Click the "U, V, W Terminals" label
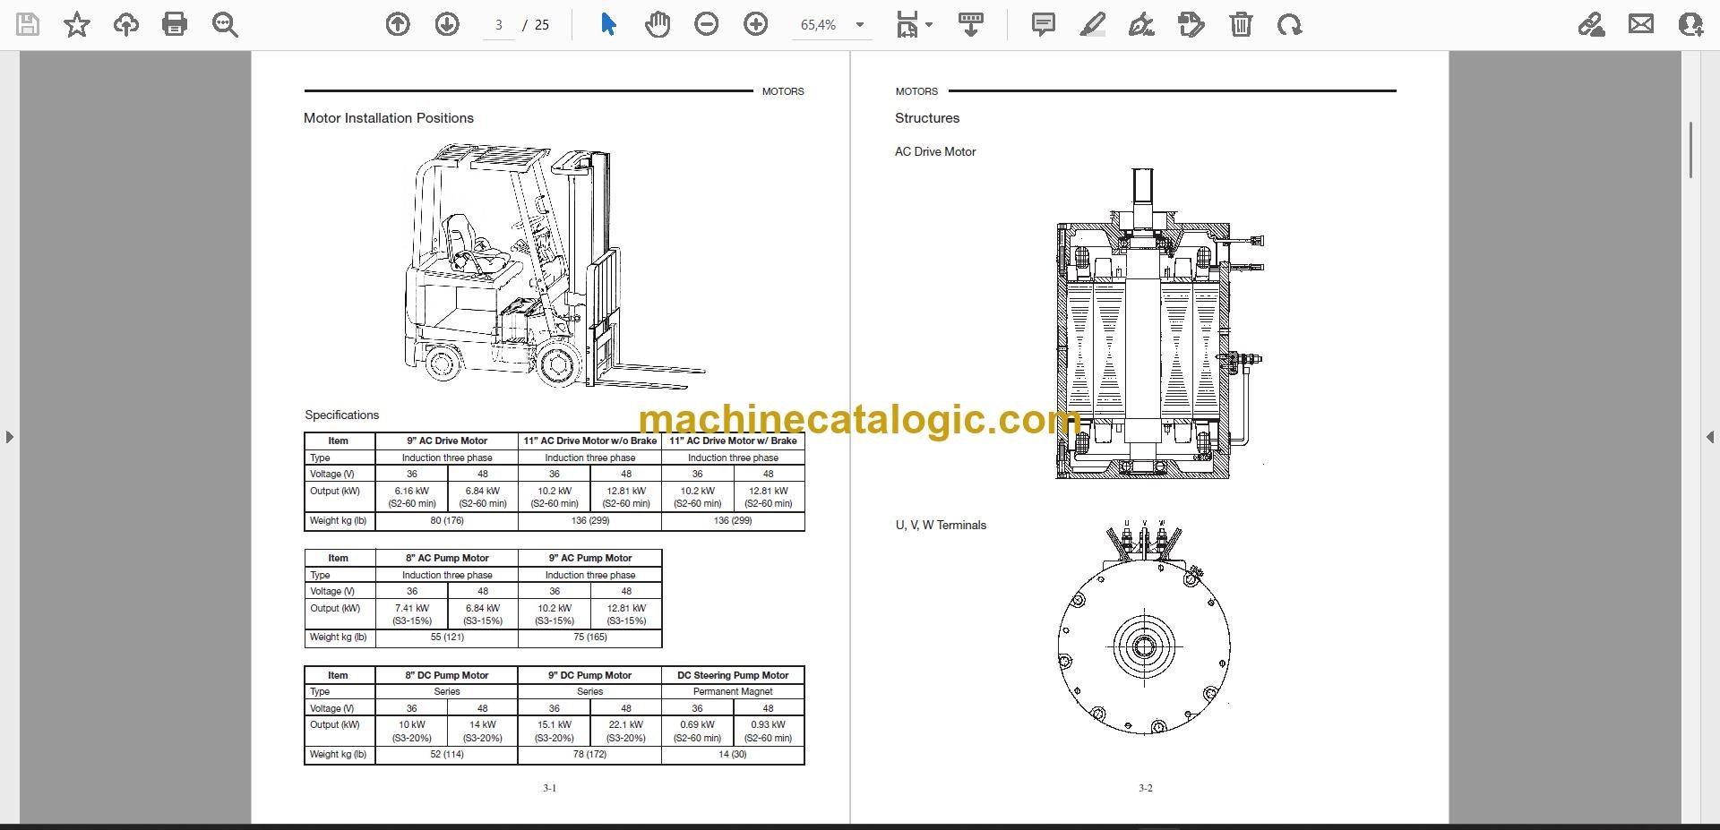The width and height of the screenshot is (1720, 830). tap(941, 526)
